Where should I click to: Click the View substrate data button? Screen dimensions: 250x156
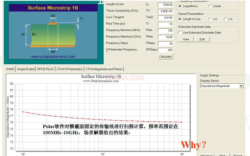click(x=186, y=39)
